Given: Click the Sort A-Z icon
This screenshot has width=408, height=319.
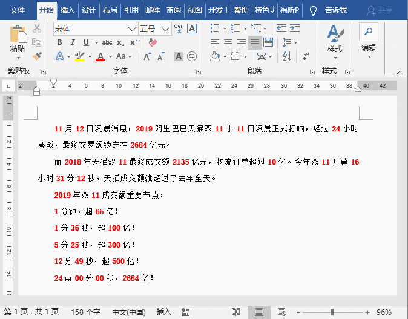Looking at the screenshot, I should (287, 56).
